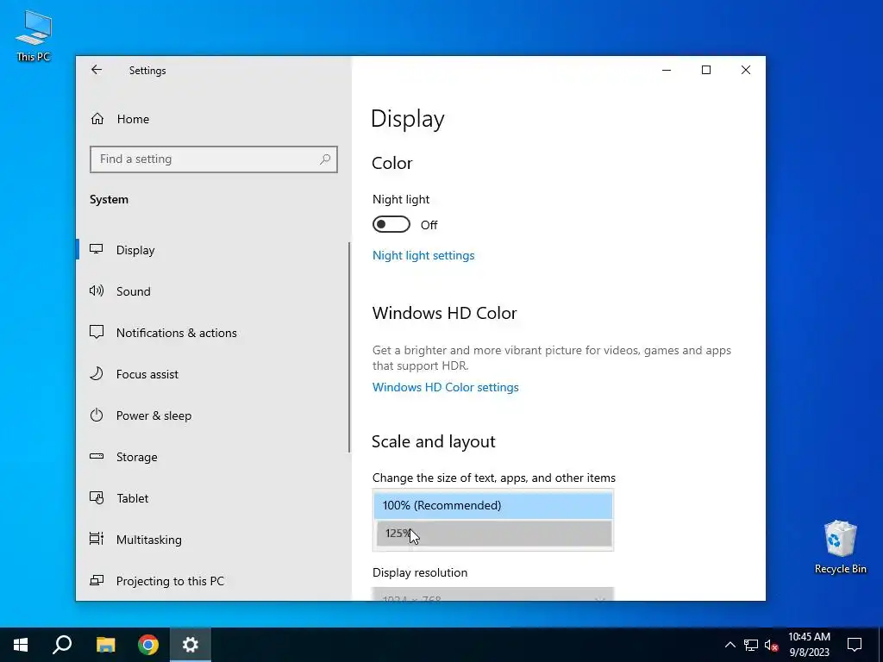Viewport: 883px width, 662px height.
Task: Click the Settings gear in the taskbar
Action: (191, 645)
